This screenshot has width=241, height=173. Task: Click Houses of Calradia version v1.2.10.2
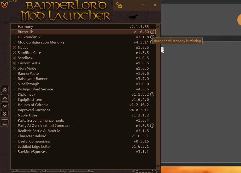(x=139, y=105)
